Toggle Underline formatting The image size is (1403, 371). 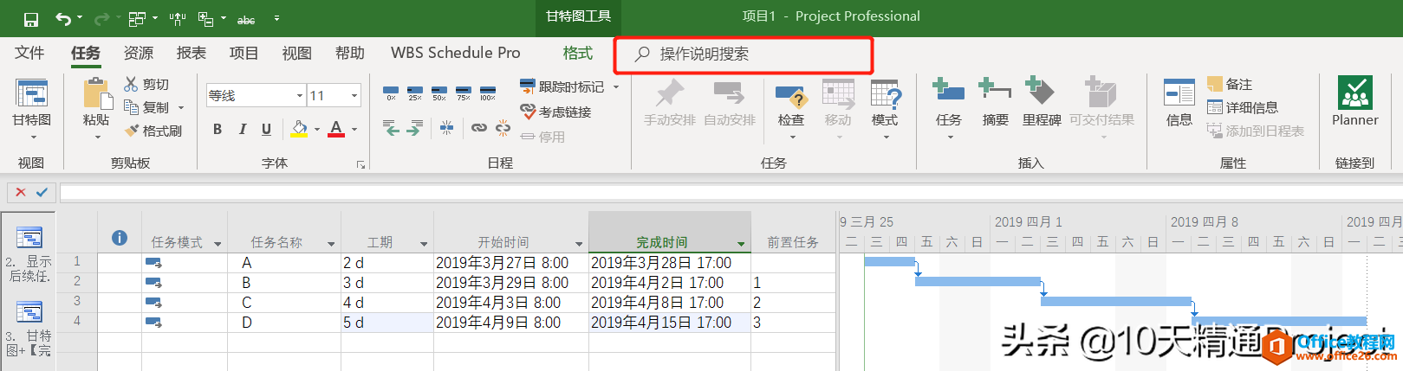click(266, 129)
